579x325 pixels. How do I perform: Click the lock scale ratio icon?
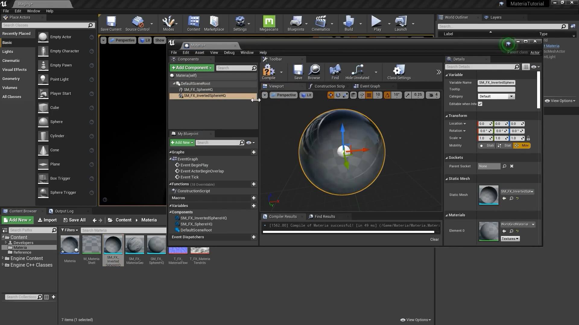click(528, 138)
